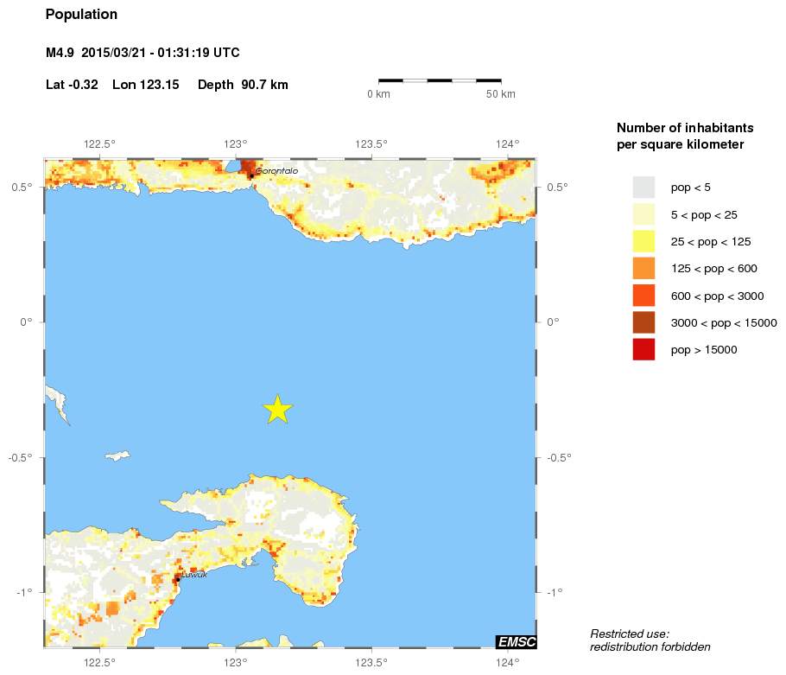Click the M4.9 event date line

coord(143,54)
